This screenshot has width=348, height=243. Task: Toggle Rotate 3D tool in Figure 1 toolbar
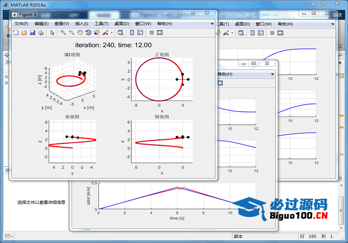pyautogui.click(x=88, y=33)
